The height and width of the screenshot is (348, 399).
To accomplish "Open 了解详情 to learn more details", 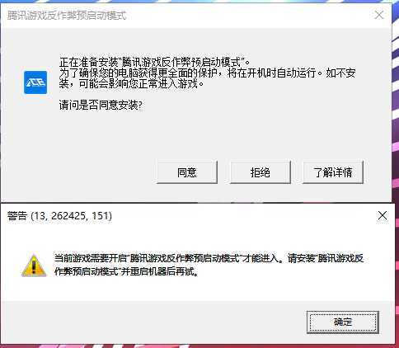I will 333,172.
